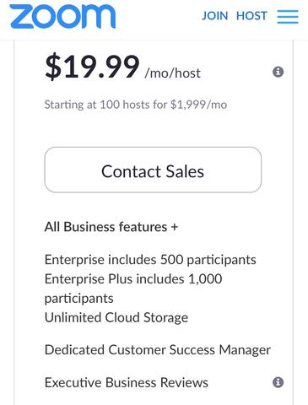
Task: Click the Zoom logo
Action: [x=62, y=17]
